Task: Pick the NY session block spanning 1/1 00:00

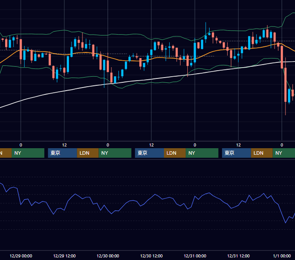Action: 284,153
